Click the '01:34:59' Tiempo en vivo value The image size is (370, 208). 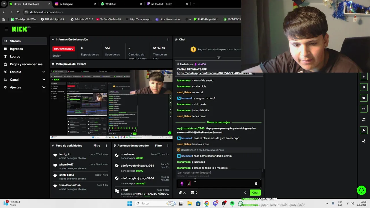[159, 48]
